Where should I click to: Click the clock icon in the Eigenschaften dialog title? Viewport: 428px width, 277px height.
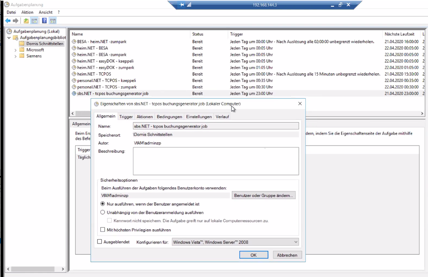pos(96,104)
